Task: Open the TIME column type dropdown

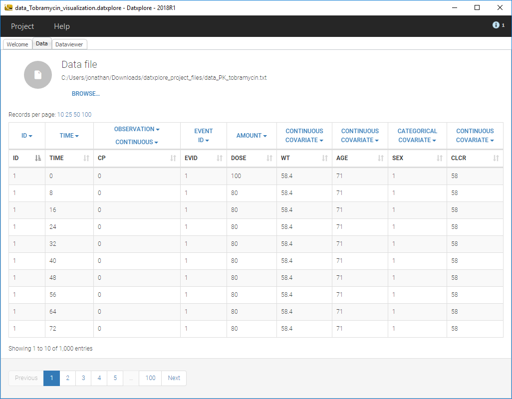Action: click(69, 135)
